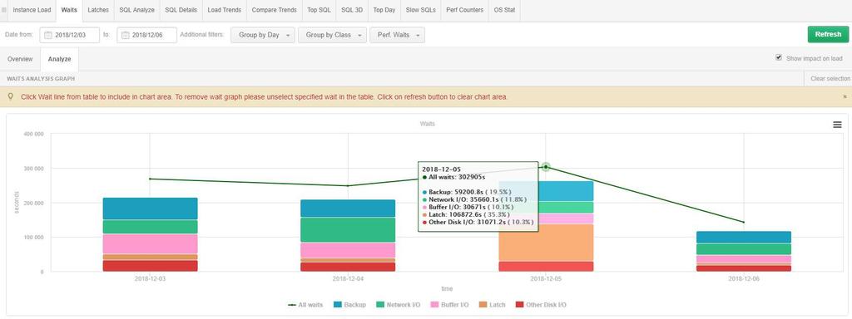Click the to-date field 2018/12/06

click(x=146, y=35)
